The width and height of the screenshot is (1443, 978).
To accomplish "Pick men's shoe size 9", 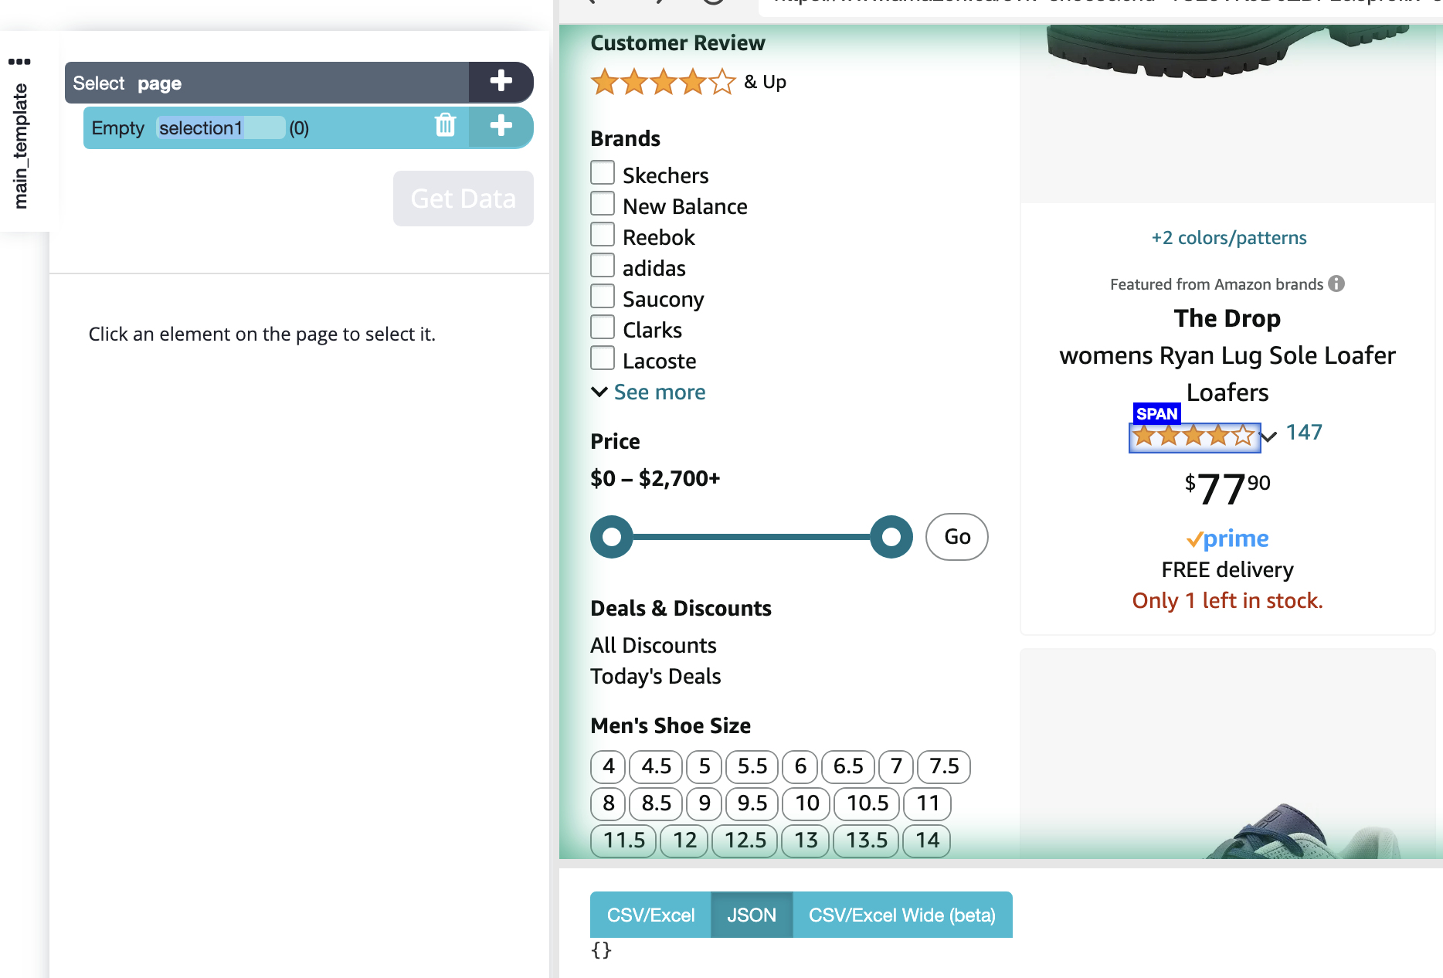I will point(704,803).
